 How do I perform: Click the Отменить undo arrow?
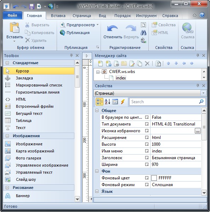(x=112, y=28)
